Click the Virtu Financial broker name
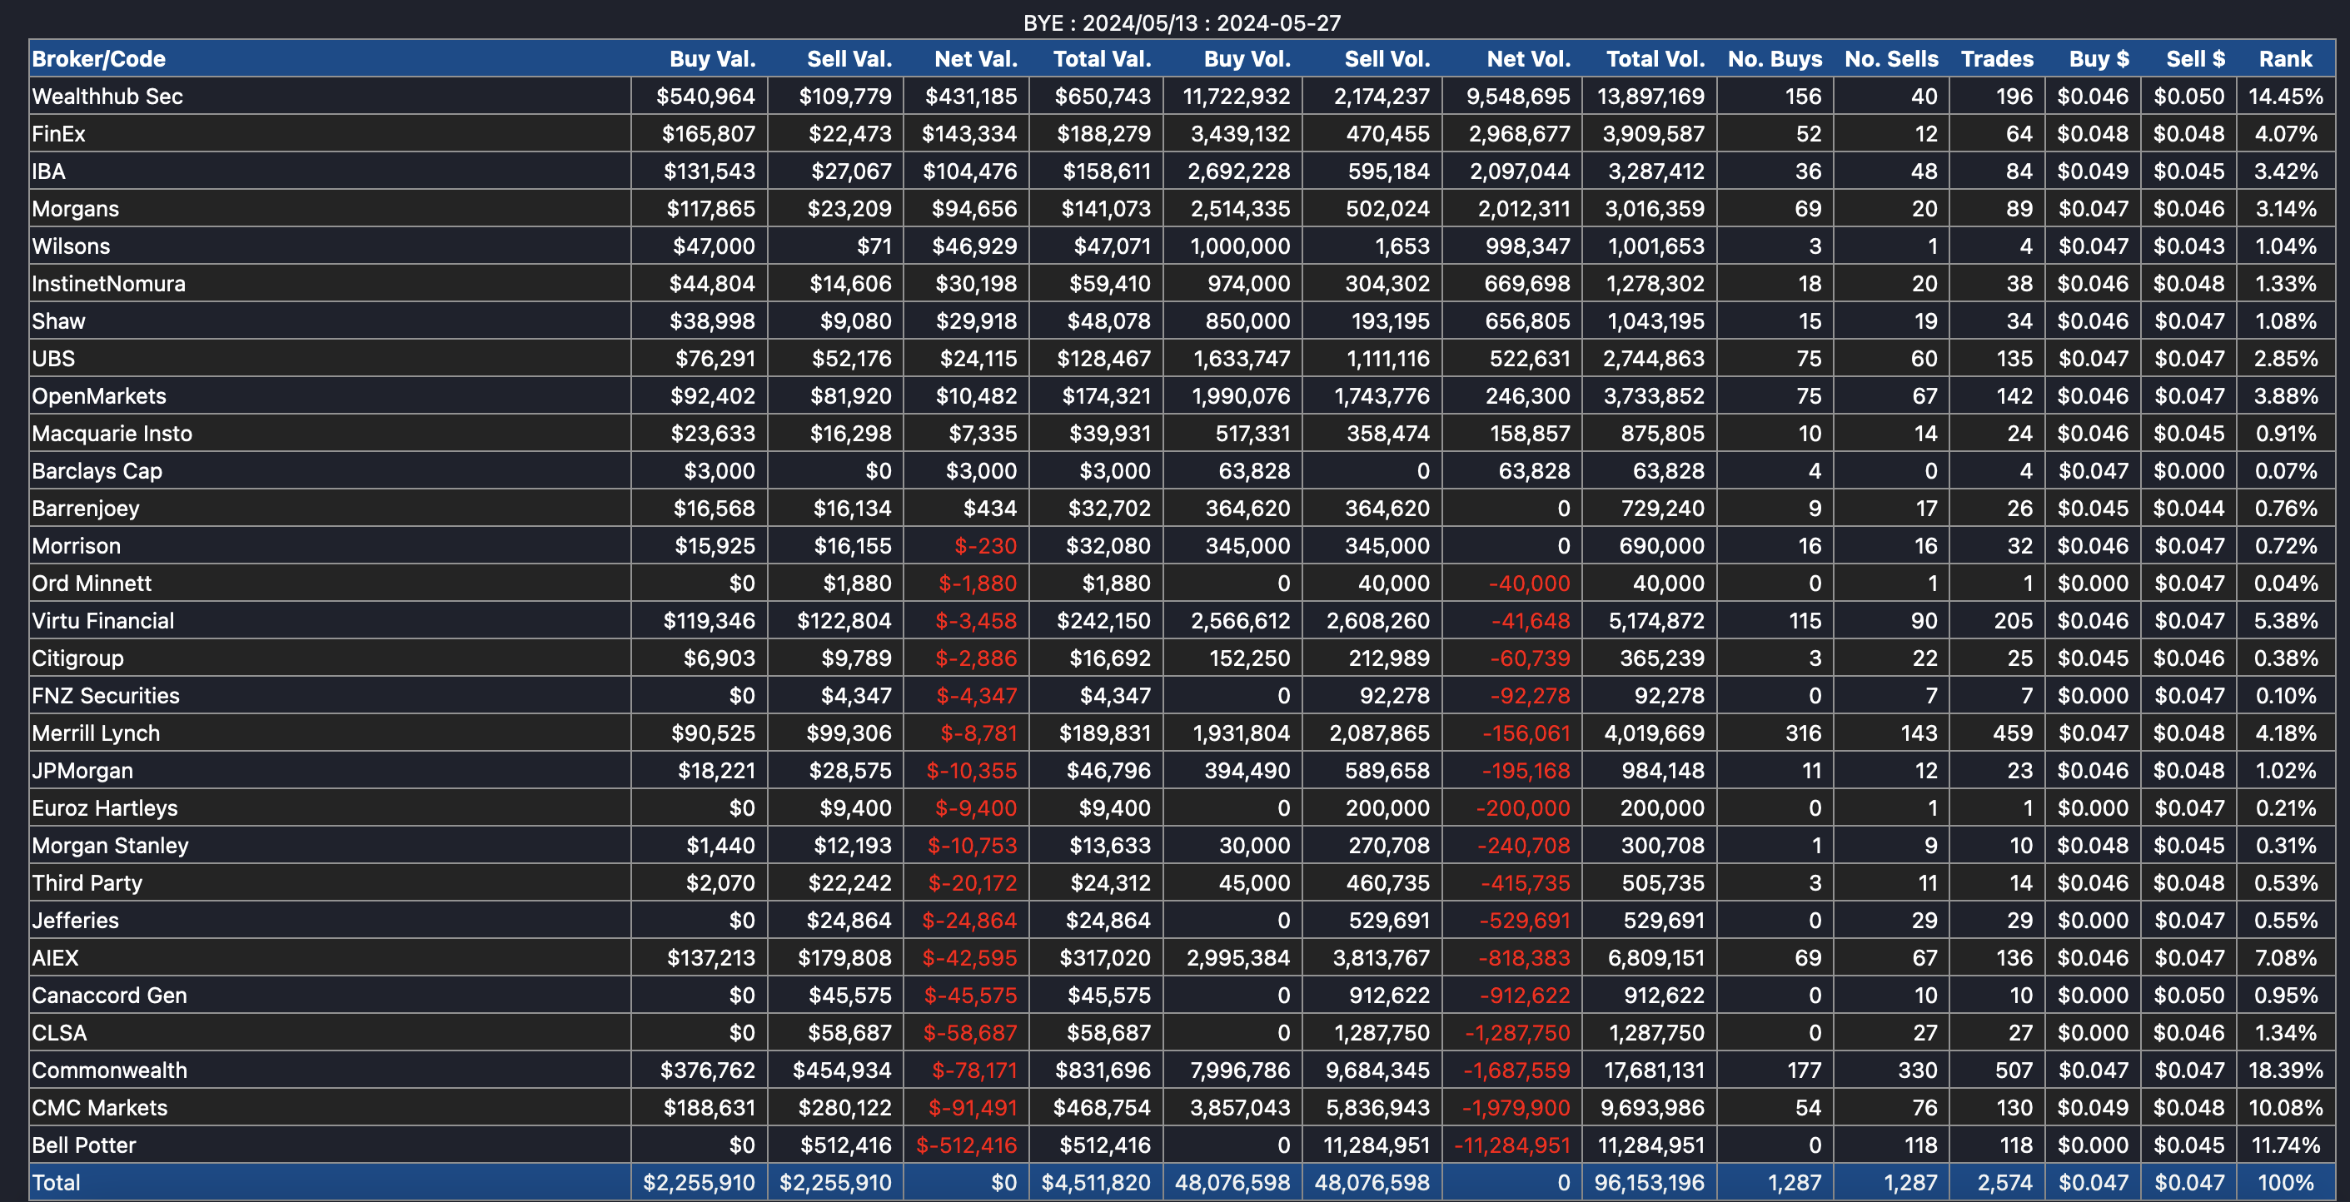This screenshot has height=1202, width=2350. (x=102, y=620)
